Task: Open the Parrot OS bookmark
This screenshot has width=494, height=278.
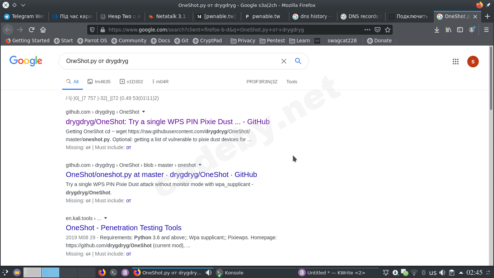Action: pyautogui.click(x=92, y=41)
